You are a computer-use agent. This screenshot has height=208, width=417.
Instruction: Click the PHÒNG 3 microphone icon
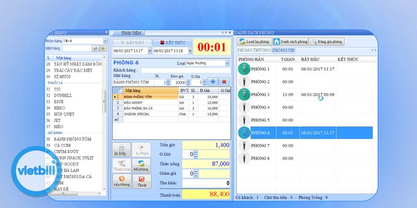[x=244, y=95]
